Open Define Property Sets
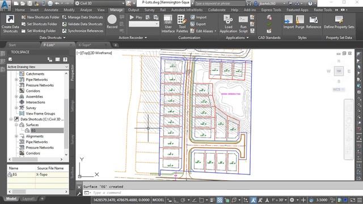This screenshot has width=363, height=204. [339, 22]
